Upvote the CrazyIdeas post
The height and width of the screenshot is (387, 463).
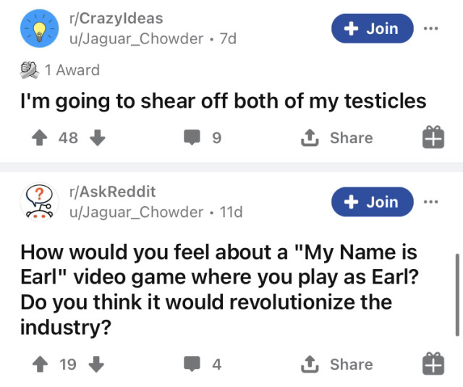pyautogui.click(x=40, y=138)
